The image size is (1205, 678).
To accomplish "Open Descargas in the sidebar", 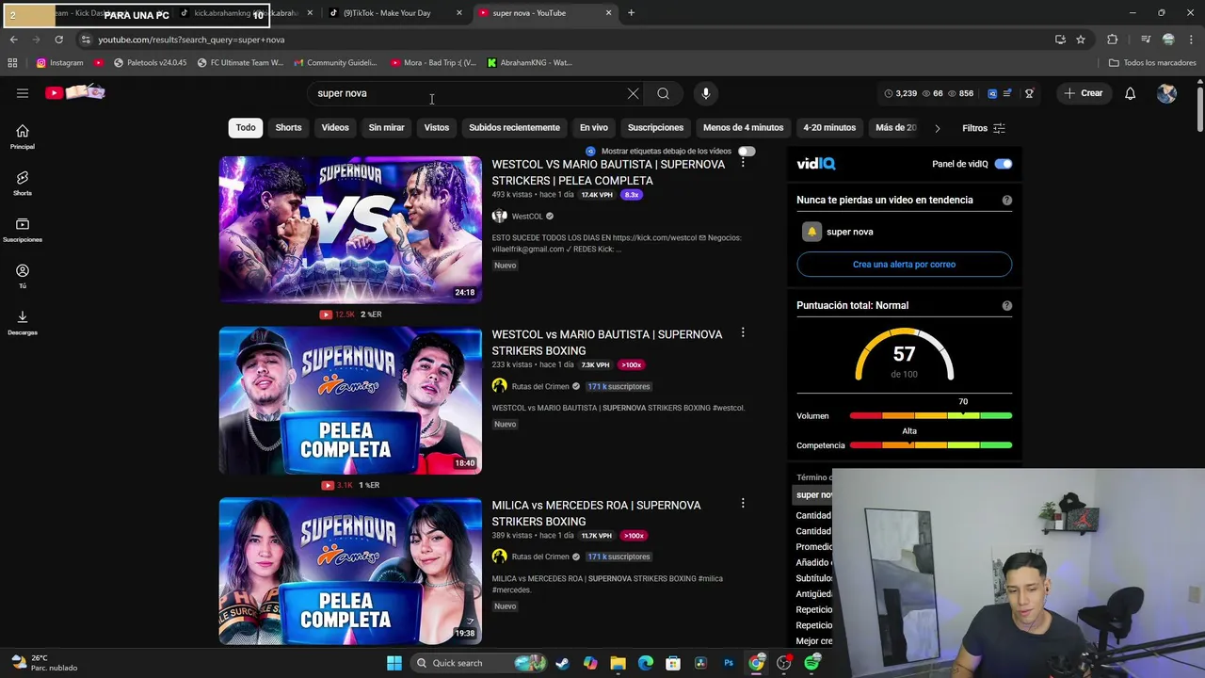I will tap(23, 322).
